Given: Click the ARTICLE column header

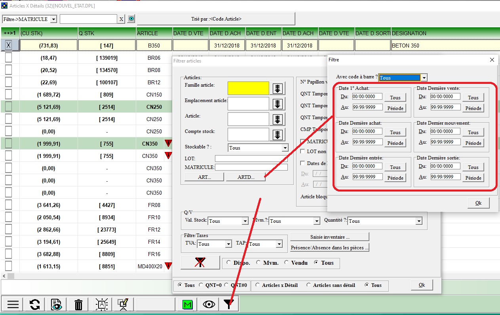Looking at the screenshot, I should point(154,33).
